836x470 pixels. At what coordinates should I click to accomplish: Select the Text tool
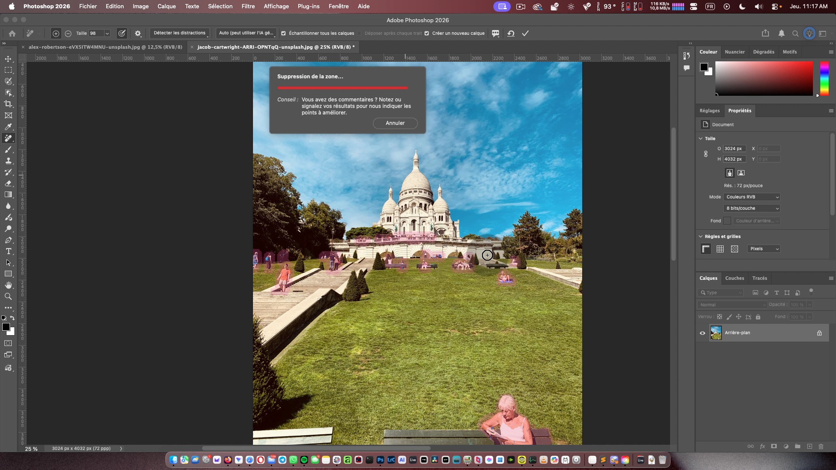pos(8,252)
